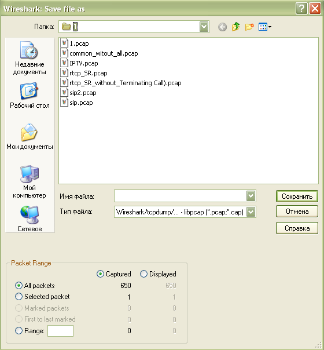Screen dimensions: 324x350
Task: Click the Отмена button
Action: [297, 212]
